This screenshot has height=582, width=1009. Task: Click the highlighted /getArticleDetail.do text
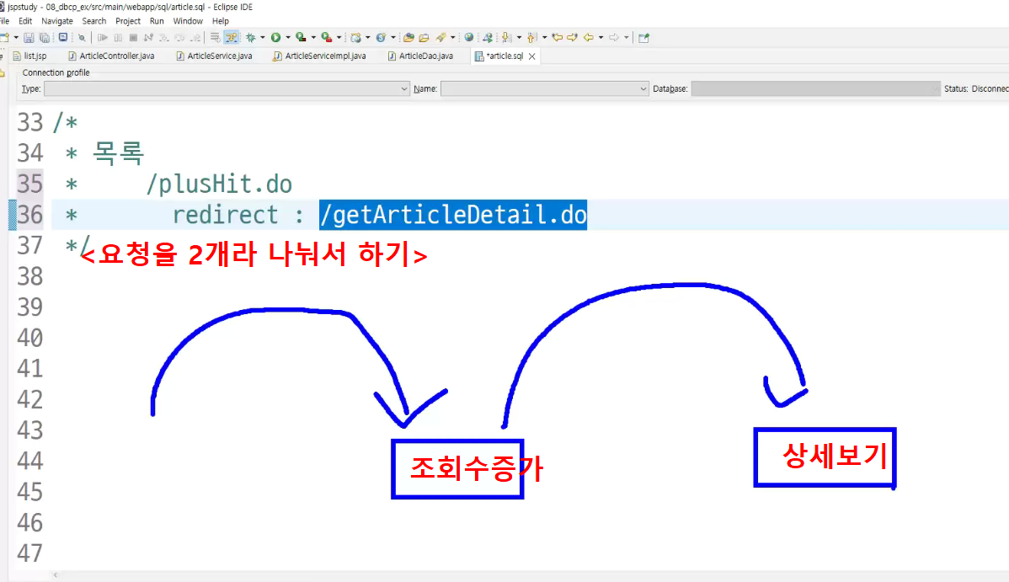(453, 215)
